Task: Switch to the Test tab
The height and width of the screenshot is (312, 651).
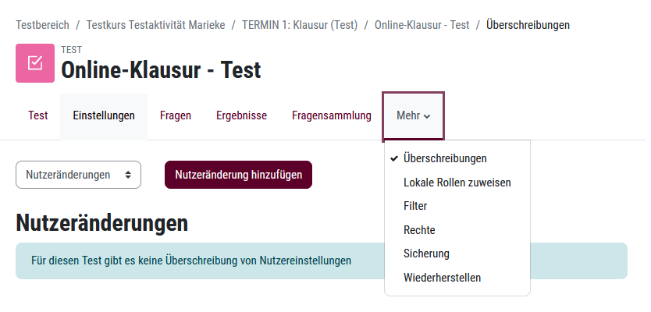Action: click(x=38, y=115)
